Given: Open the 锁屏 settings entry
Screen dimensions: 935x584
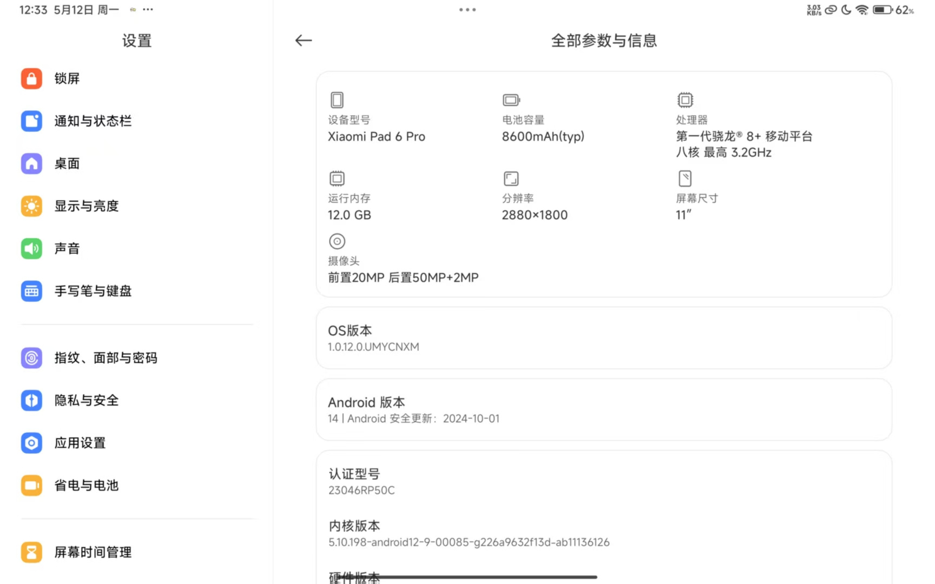Looking at the screenshot, I should [137, 78].
